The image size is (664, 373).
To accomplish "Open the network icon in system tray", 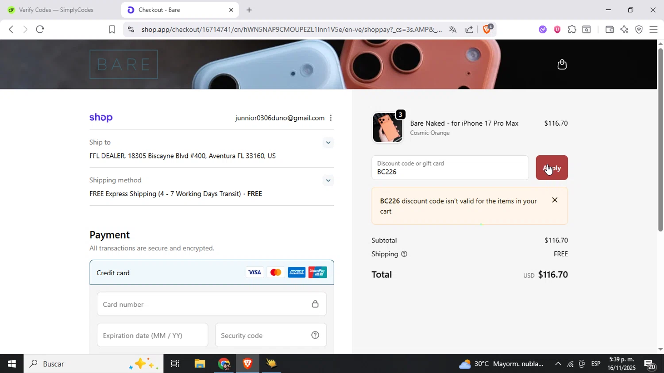I will pyautogui.click(x=570, y=364).
